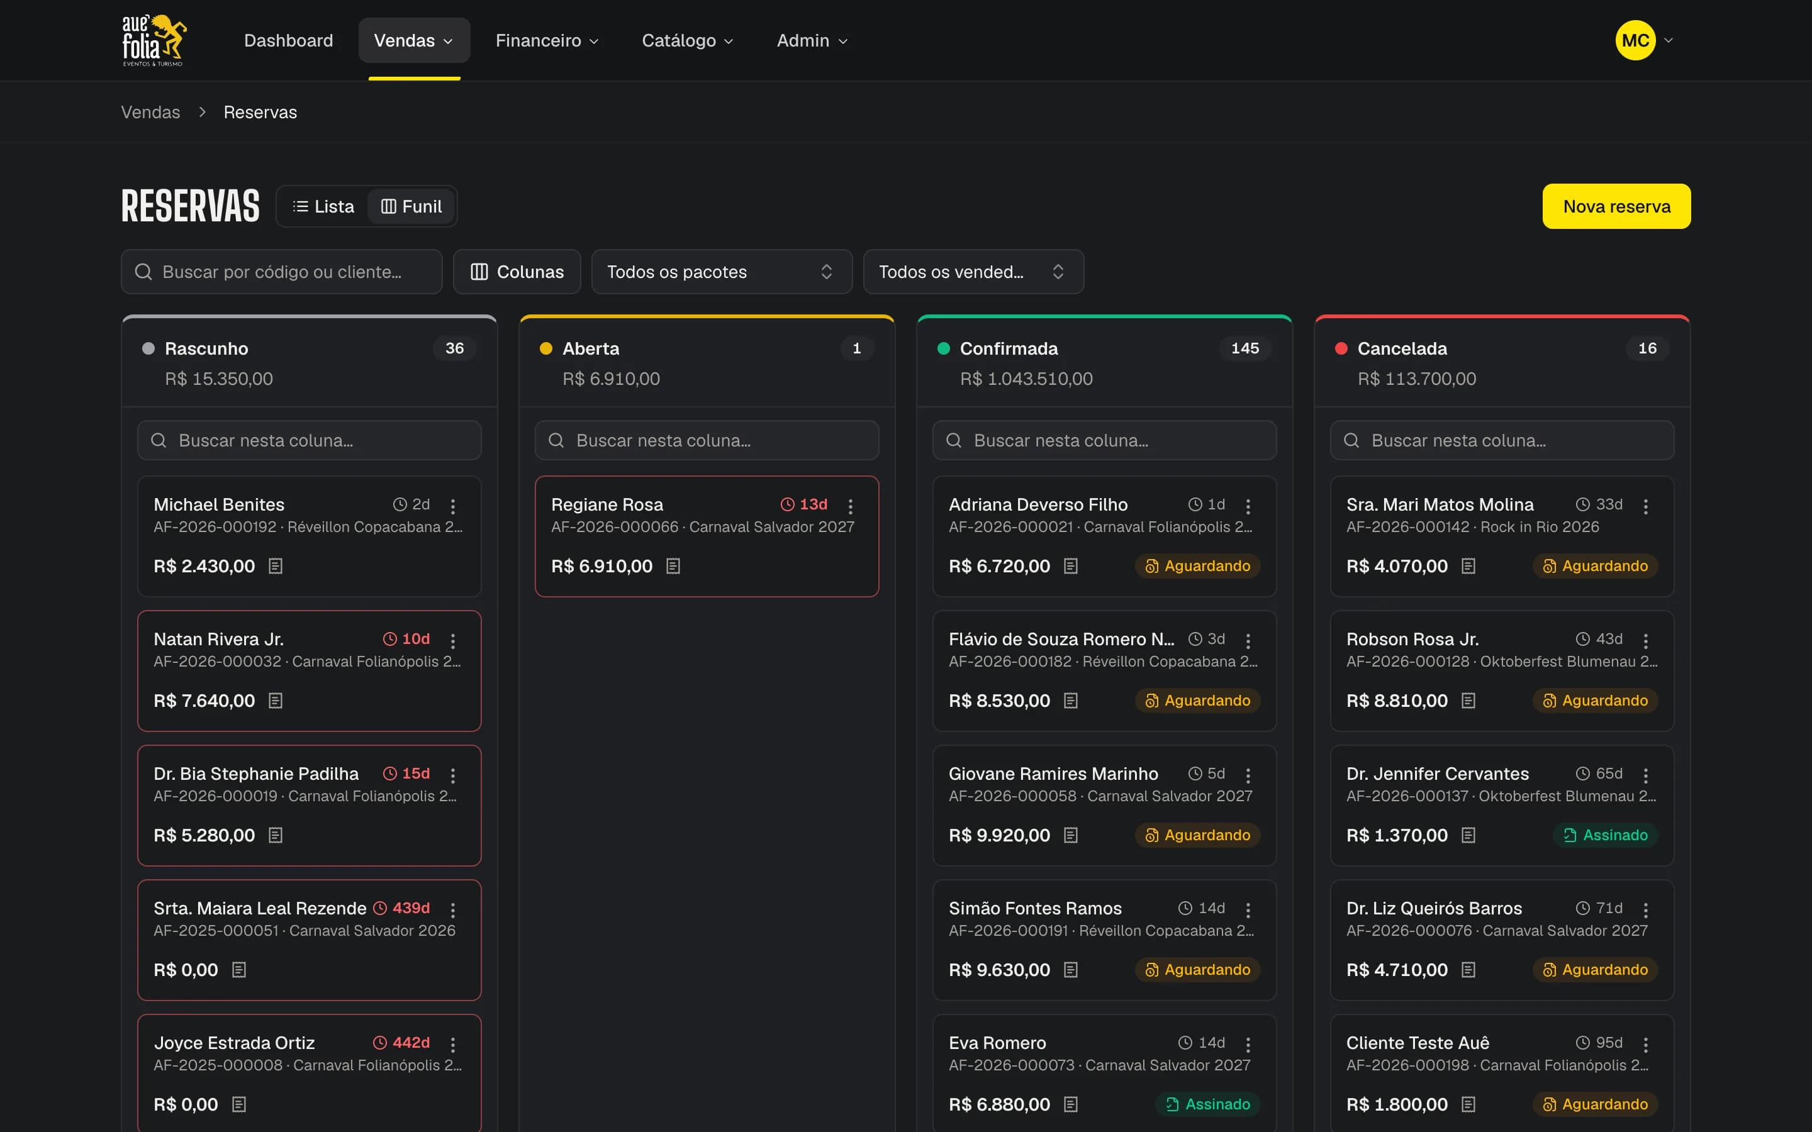Click Vendas in the breadcrumb
This screenshot has width=1812, height=1132.
(150, 113)
